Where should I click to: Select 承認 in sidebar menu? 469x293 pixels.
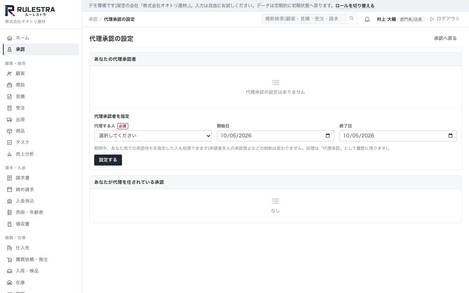click(41, 49)
